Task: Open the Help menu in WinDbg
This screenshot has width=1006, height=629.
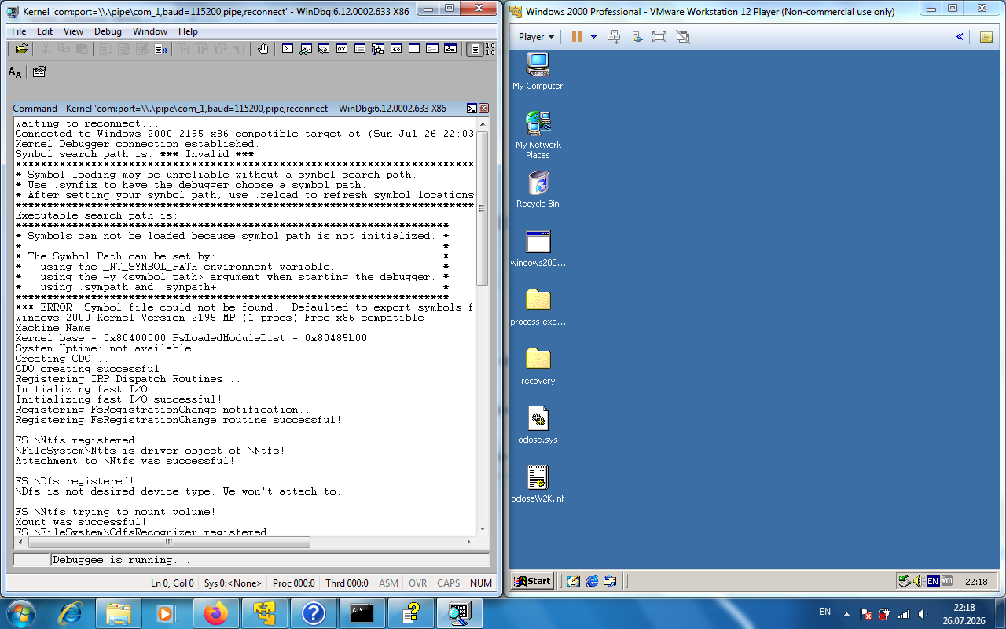Action: point(188,31)
